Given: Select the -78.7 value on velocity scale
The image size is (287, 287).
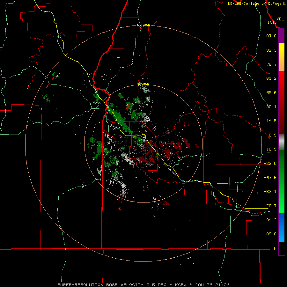Looking at the screenshot, I should 270,206.
